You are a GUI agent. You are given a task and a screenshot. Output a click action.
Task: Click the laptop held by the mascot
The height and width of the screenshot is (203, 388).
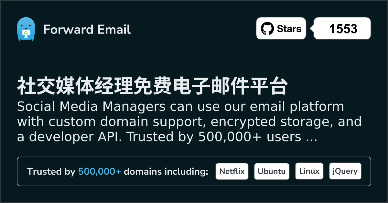click(x=26, y=34)
